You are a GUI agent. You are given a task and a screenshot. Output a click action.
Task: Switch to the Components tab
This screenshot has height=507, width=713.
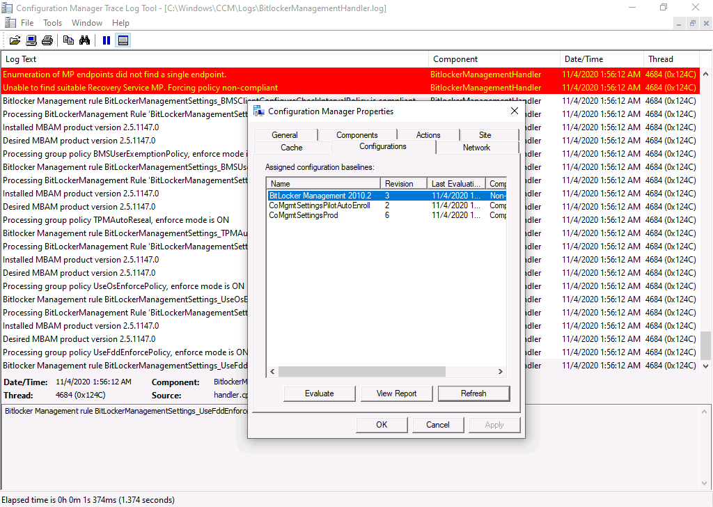(x=357, y=135)
